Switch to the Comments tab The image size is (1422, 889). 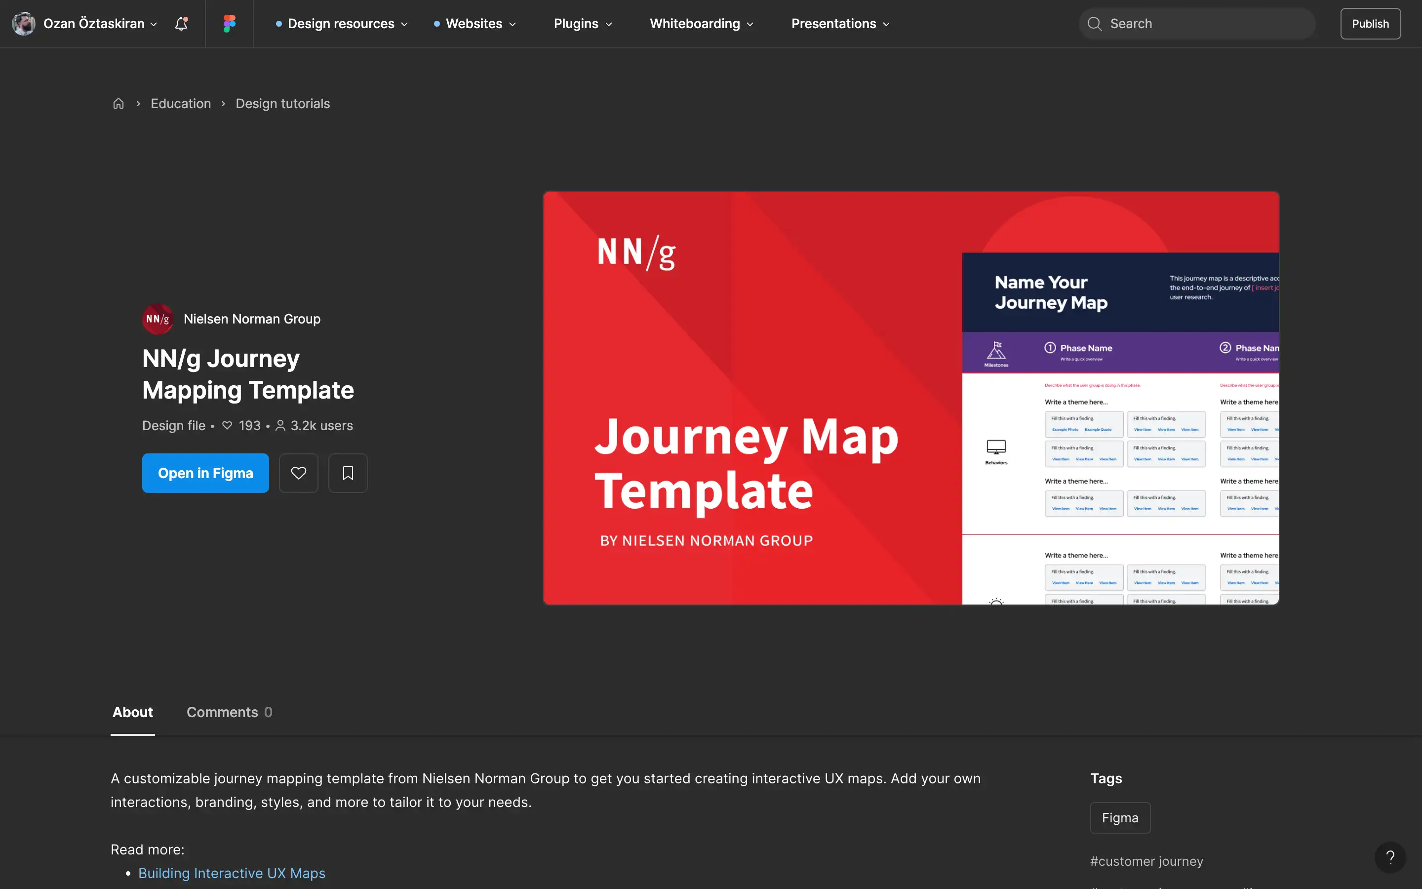pos(229,712)
